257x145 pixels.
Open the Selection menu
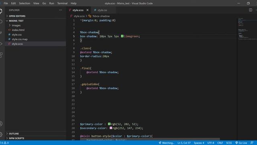pyautogui.click(x=24, y=3)
